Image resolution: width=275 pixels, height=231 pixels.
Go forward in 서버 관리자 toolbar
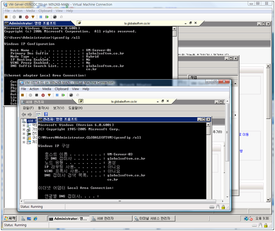tap(30, 115)
